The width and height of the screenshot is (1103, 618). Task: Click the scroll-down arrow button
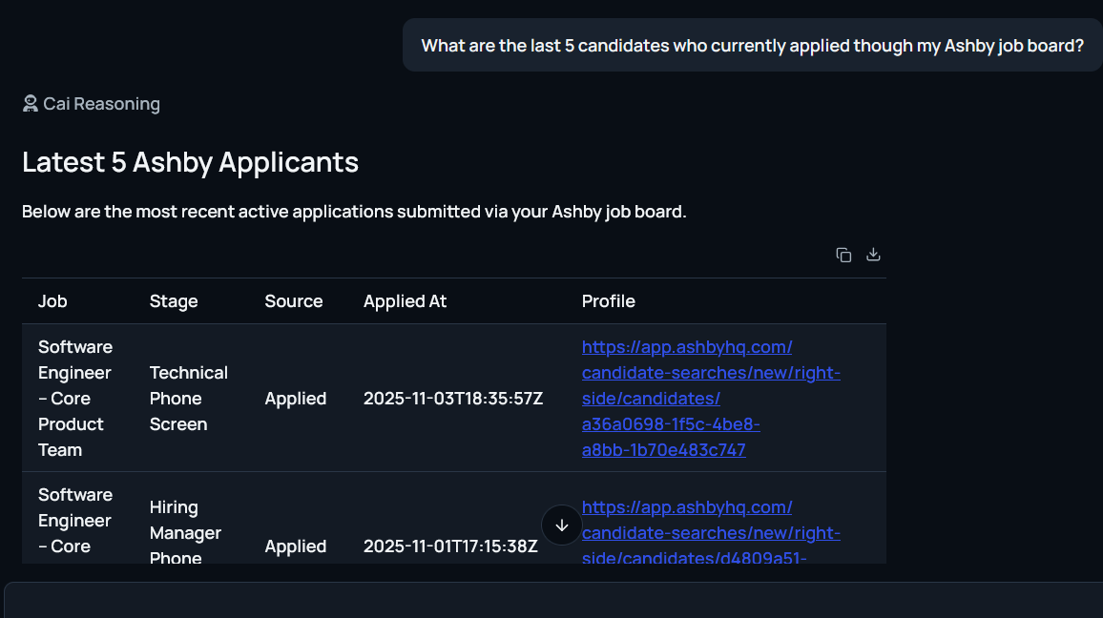[x=562, y=525]
